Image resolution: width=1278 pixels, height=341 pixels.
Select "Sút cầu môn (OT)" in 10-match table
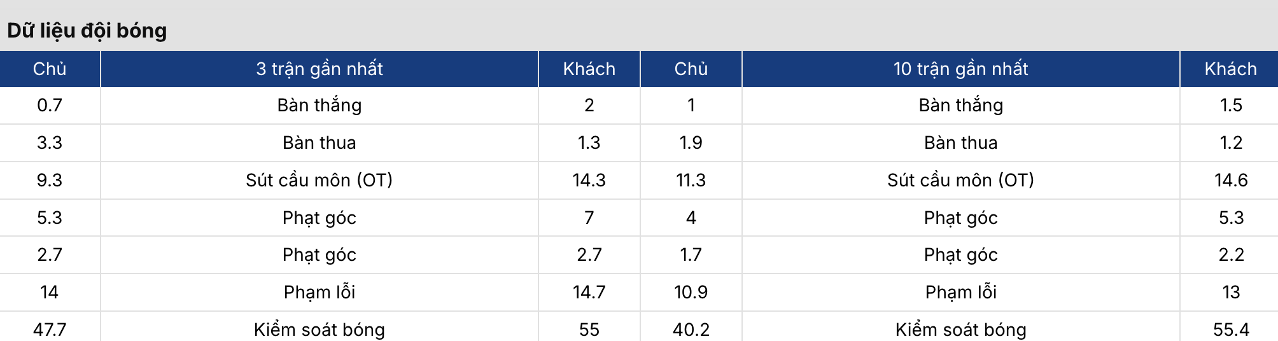(x=960, y=180)
